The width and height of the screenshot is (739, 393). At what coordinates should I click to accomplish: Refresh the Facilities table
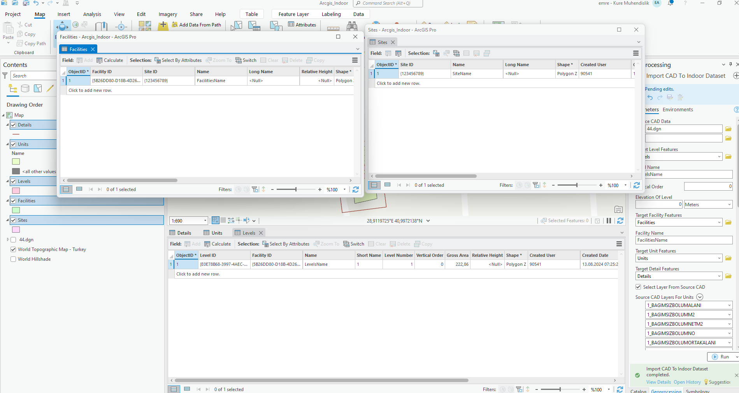[x=356, y=189]
